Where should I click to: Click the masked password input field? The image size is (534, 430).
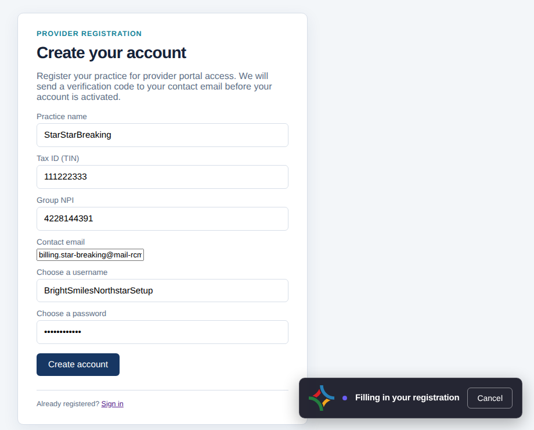tap(163, 332)
